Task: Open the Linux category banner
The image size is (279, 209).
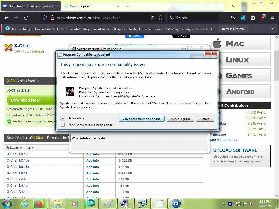Action: 245,59
